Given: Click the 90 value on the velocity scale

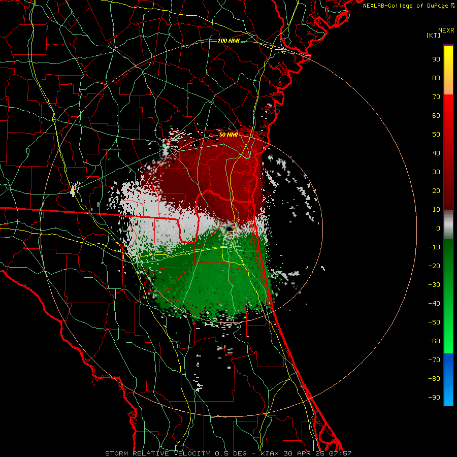Looking at the screenshot, I should pos(436,59).
